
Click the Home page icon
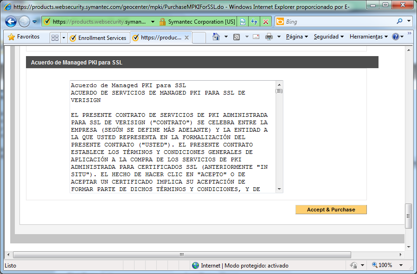[216, 37]
